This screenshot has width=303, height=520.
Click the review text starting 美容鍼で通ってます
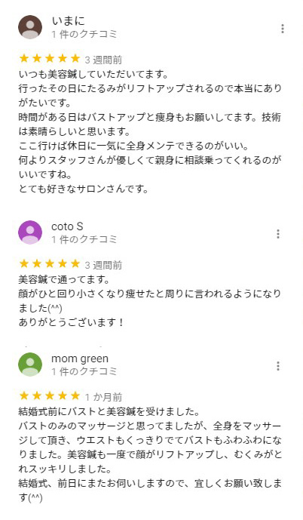pyautogui.click(x=150, y=301)
